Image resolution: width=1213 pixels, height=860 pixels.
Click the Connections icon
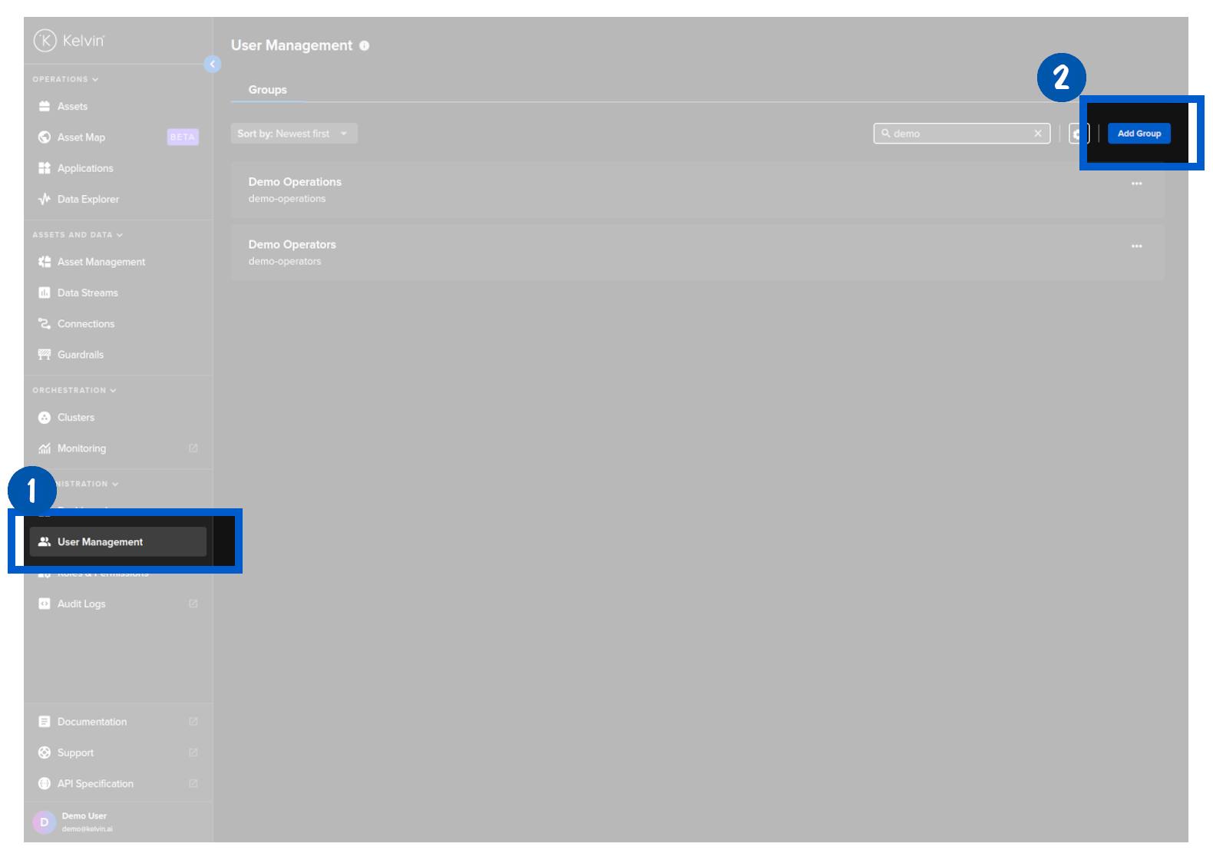tap(45, 324)
